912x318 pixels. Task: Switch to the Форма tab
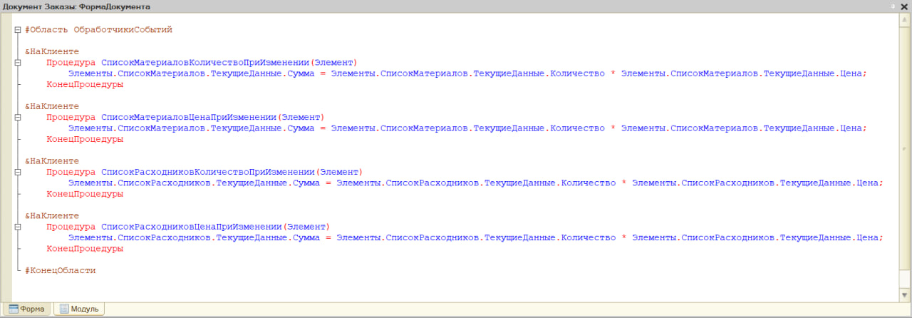pyautogui.click(x=28, y=309)
